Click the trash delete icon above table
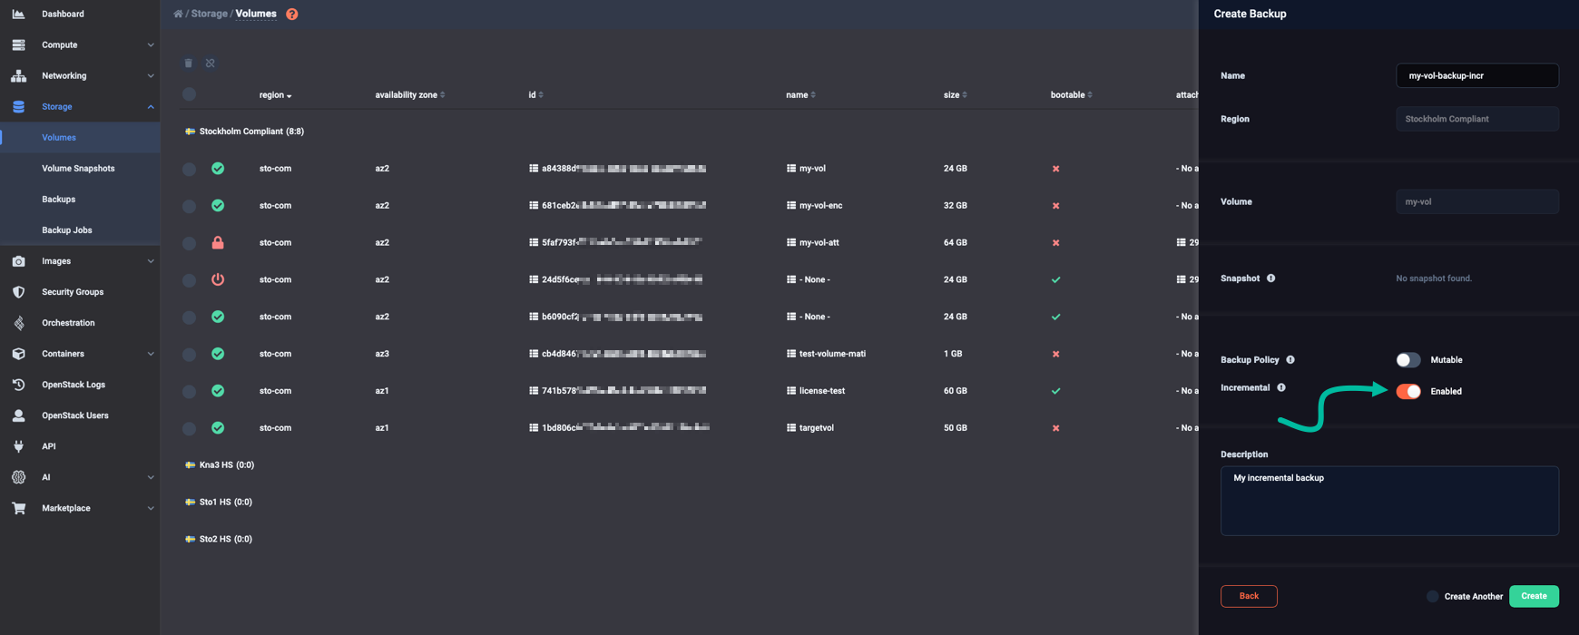This screenshot has height=635, width=1579. pyautogui.click(x=189, y=63)
